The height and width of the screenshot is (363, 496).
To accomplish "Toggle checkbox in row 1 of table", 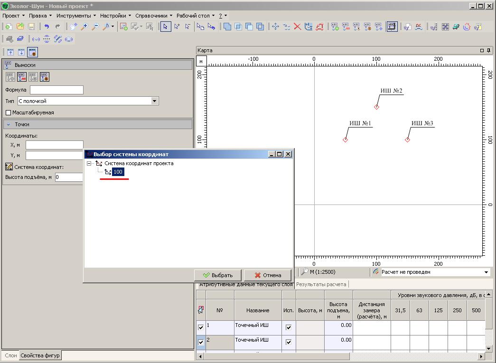I will 201,327.
